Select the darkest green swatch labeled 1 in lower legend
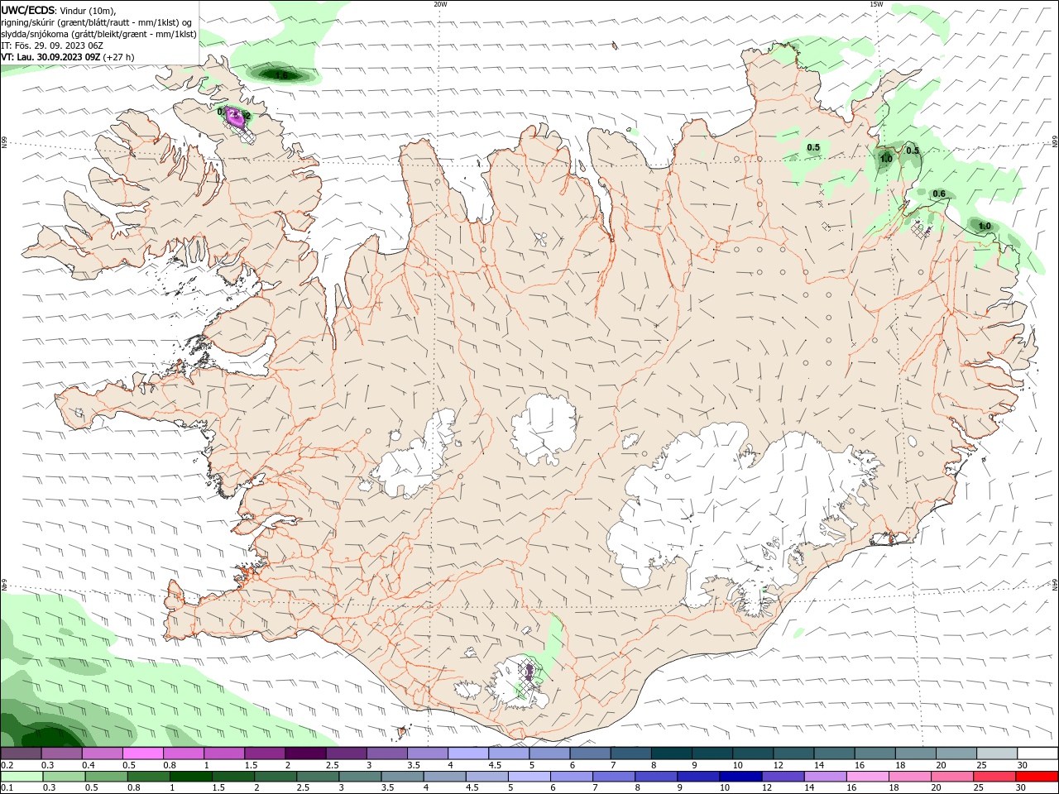 190,777
